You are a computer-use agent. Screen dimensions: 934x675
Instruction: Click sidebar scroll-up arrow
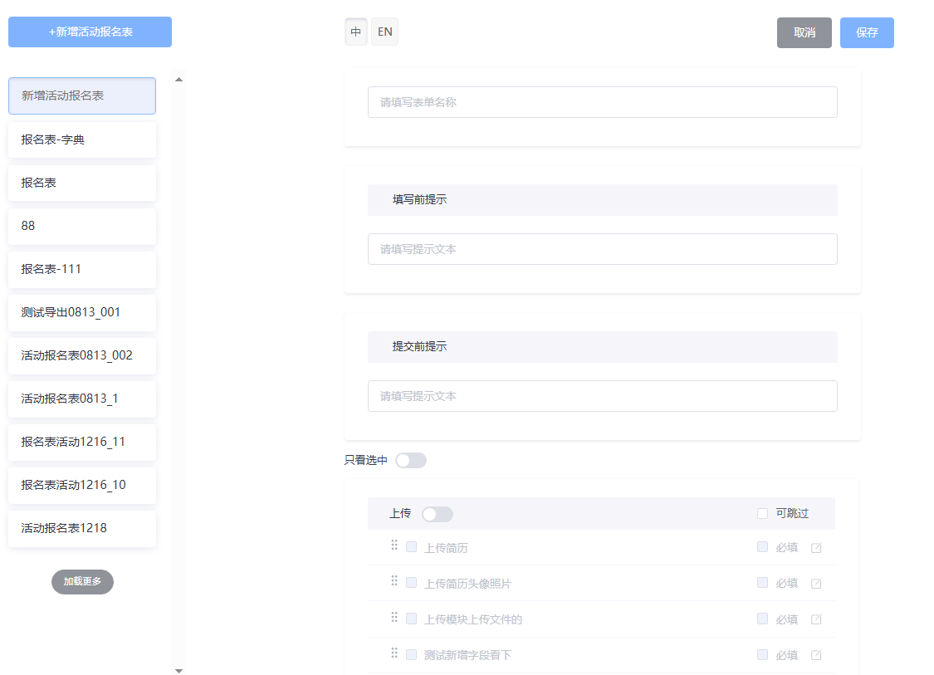[x=178, y=79]
